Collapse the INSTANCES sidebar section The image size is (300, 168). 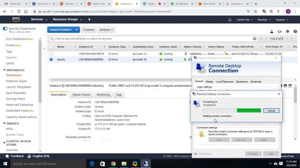click(x=4, y=70)
